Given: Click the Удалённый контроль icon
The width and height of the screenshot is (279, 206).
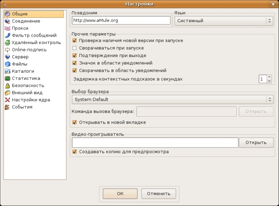Looking at the screenshot, I should pyautogui.click(x=7, y=43).
